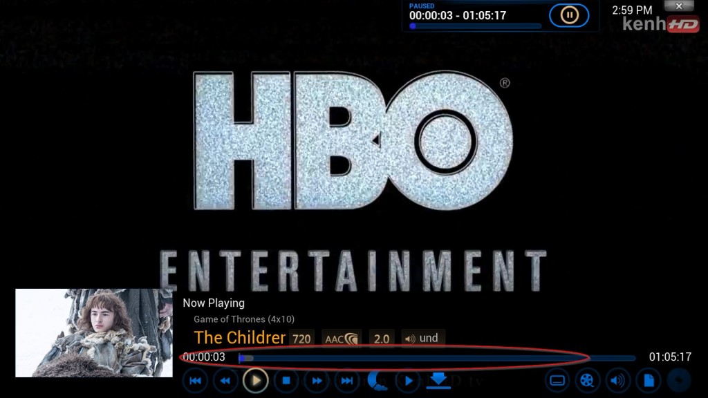The width and height of the screenshot is (708, 398).
Task: Stop the video playback
Action: 286,381
